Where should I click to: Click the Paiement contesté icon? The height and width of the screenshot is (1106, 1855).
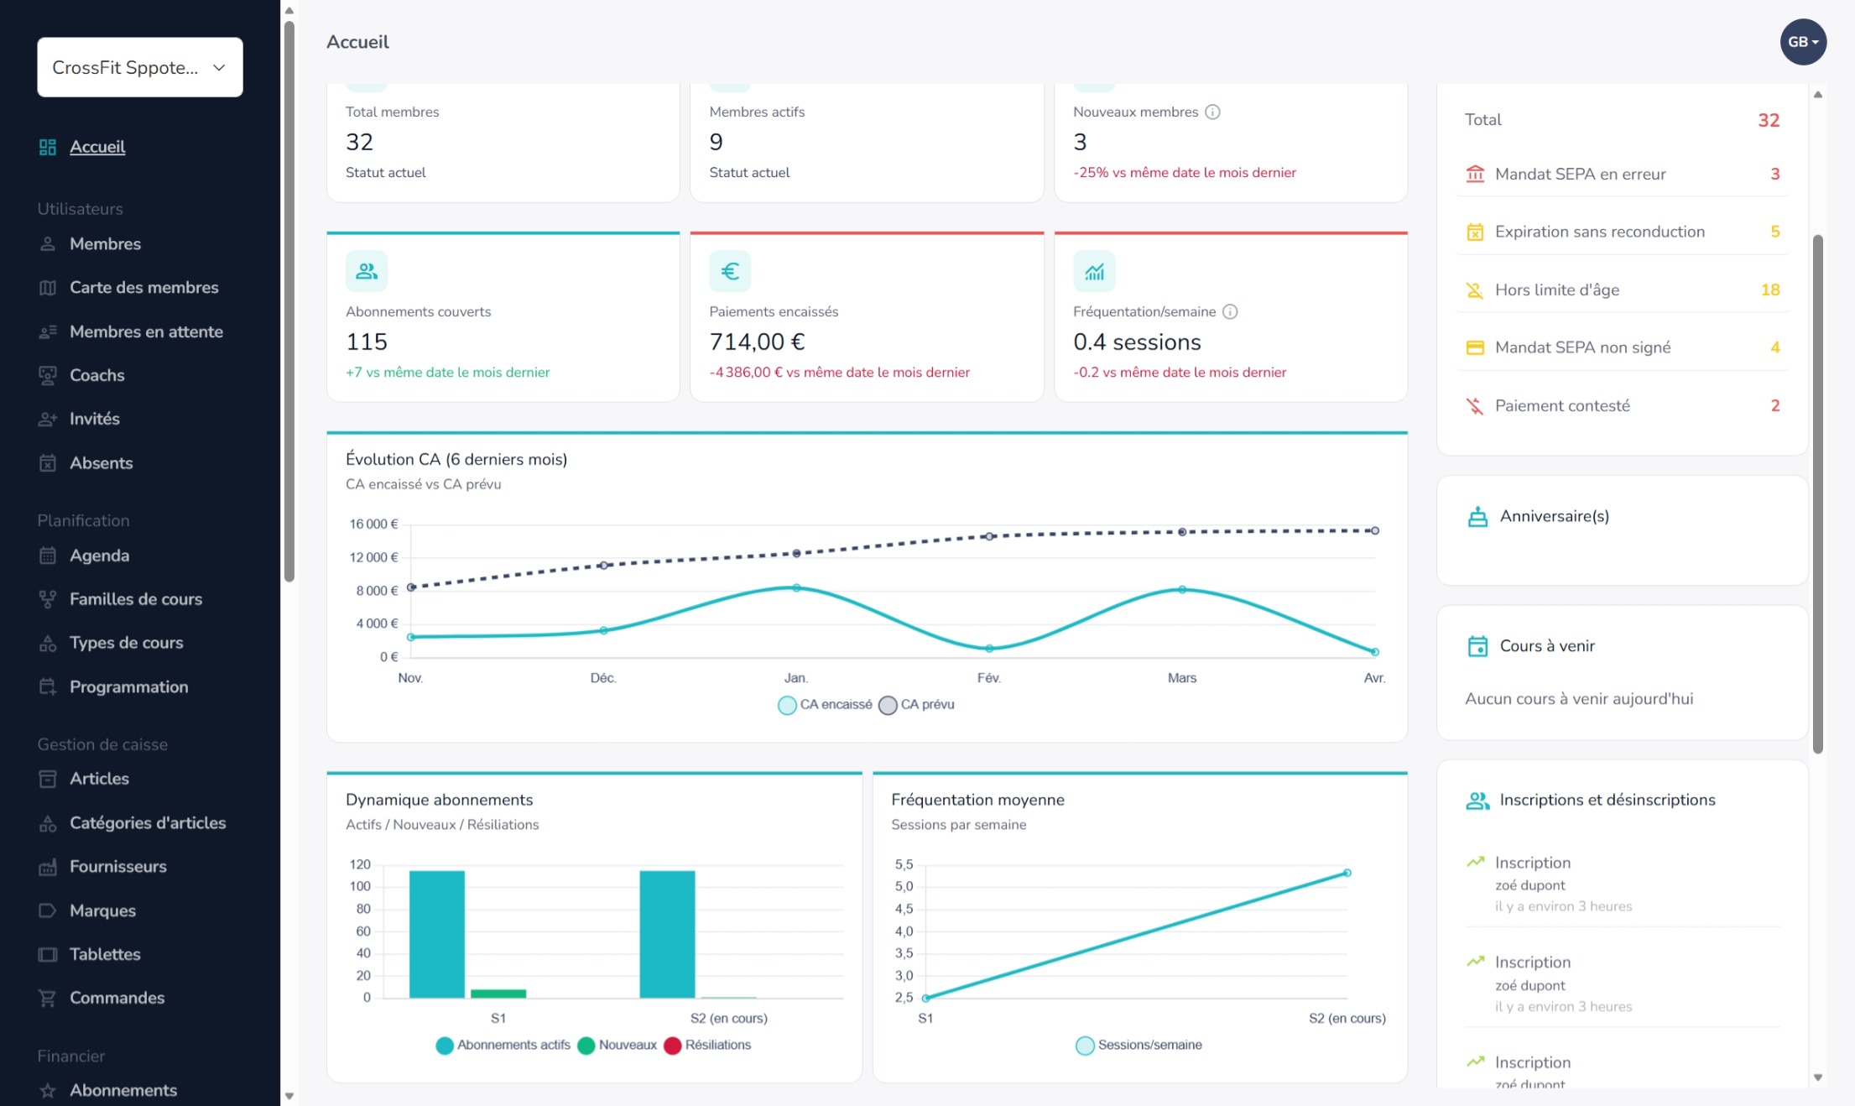[1475, 405]
